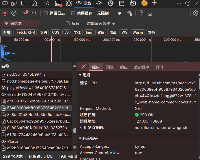Screen dimensions: 200x160
Task: Toggle the 禁用缓存 checkbox
Action: pos(73,13)
